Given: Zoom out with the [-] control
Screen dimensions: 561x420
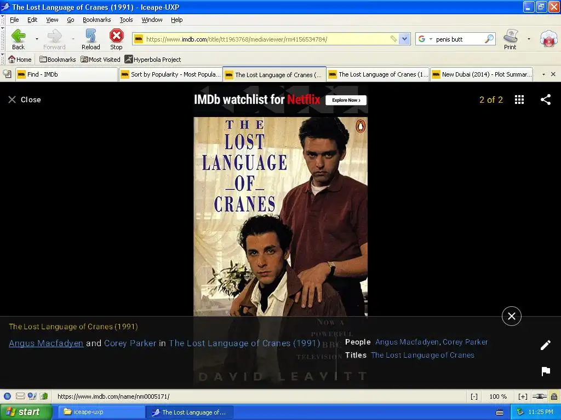Looking at the screenshot, I should pyautogui.click(x=474, y=396).
